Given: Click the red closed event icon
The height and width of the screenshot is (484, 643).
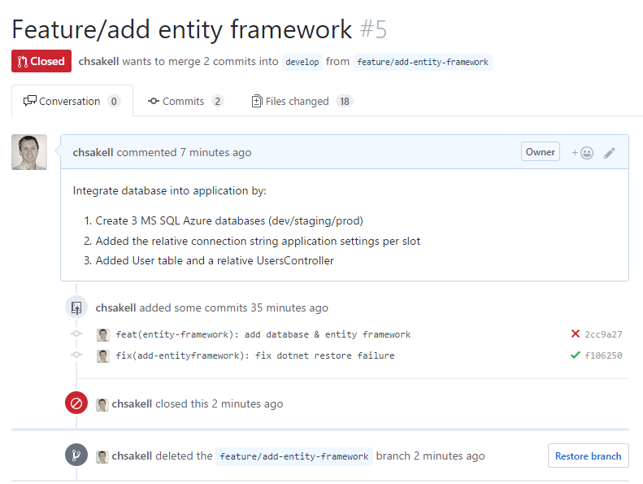Looking at the screenshot, I should 76,403.
